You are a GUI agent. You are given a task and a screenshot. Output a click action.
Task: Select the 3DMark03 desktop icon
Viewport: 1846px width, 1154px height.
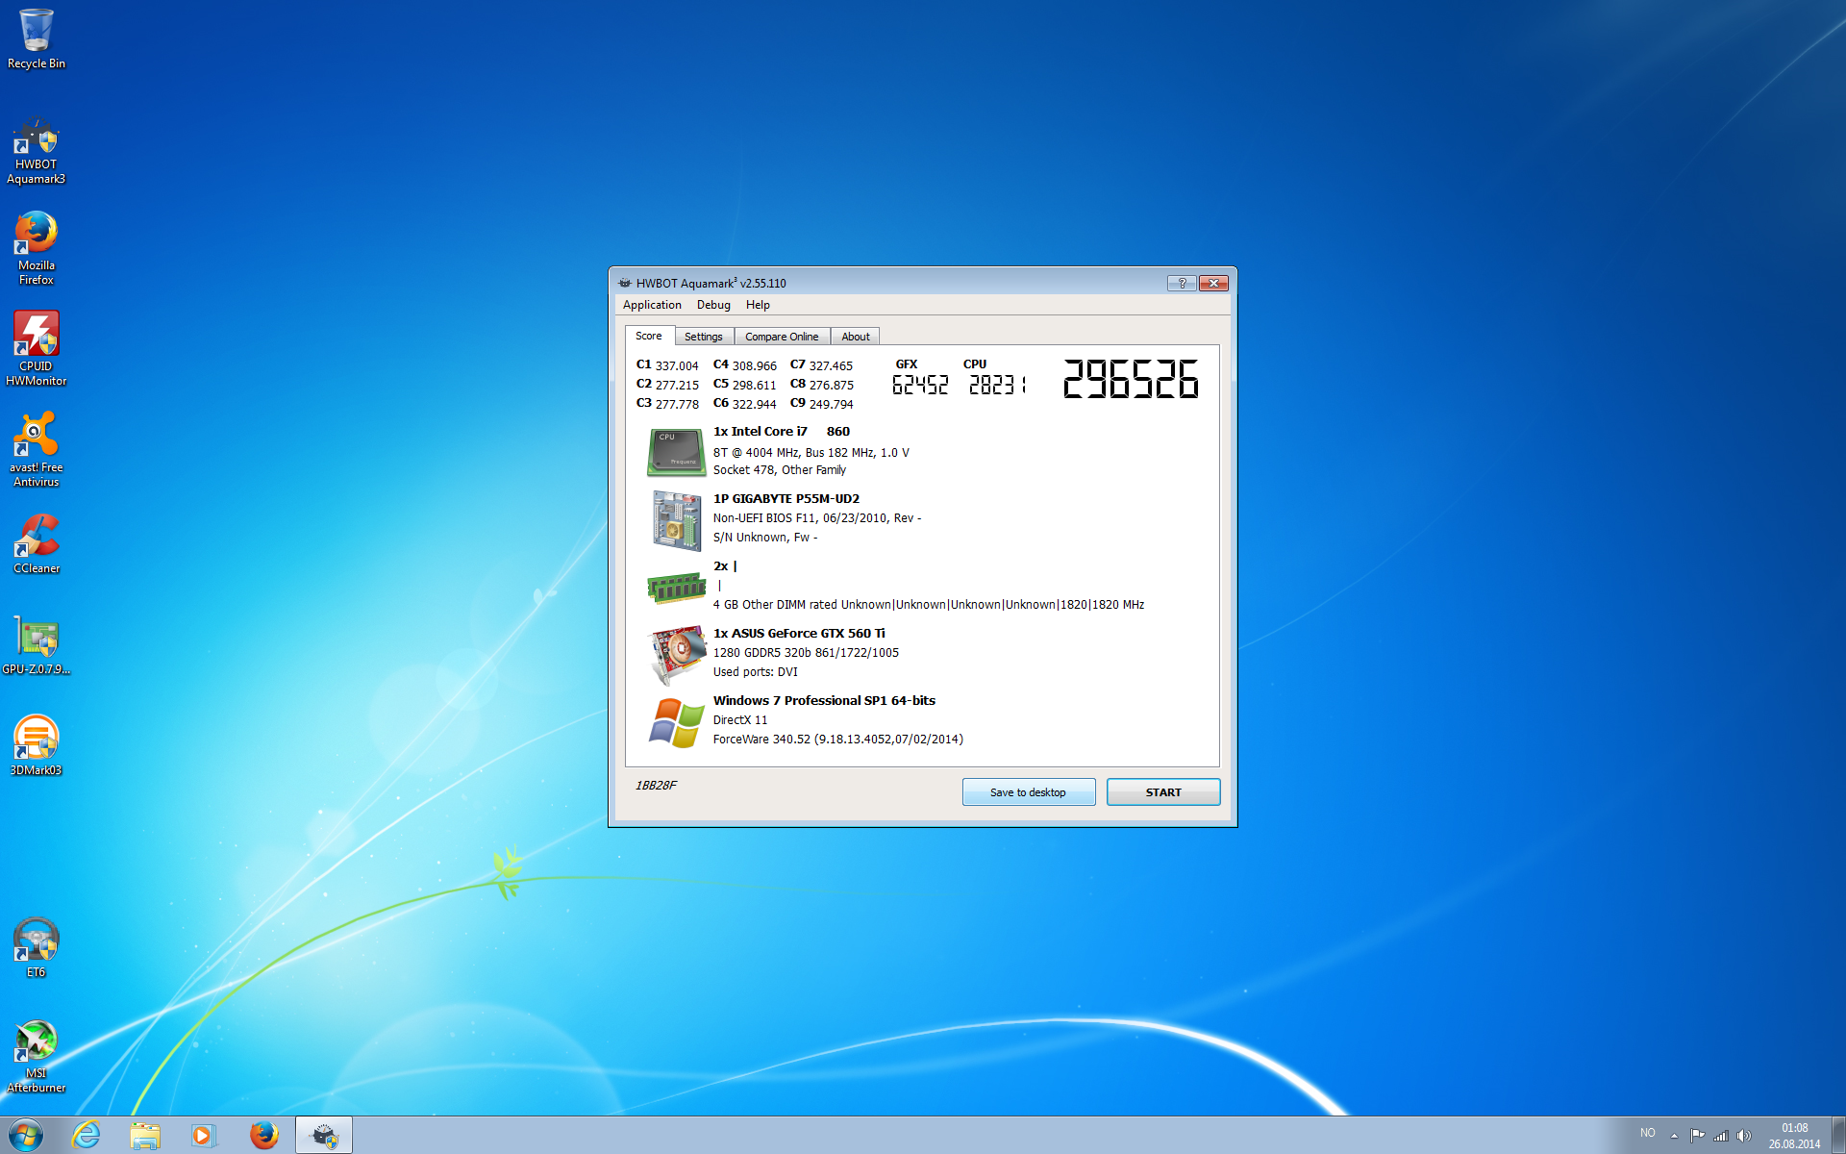pos(36,746)
